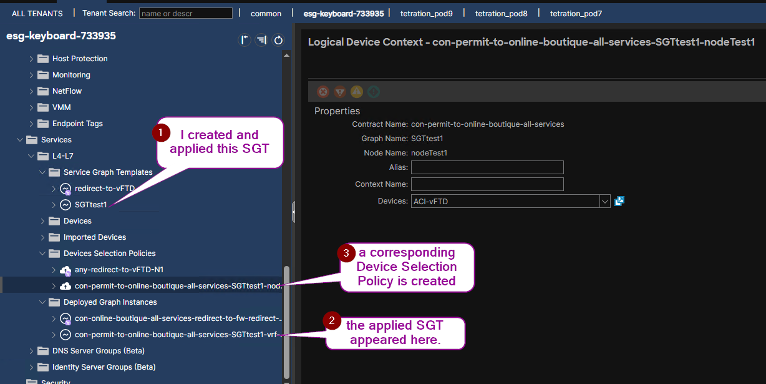
Task: Switch to ALL TENANTS tab
Action: click(37, 13)
